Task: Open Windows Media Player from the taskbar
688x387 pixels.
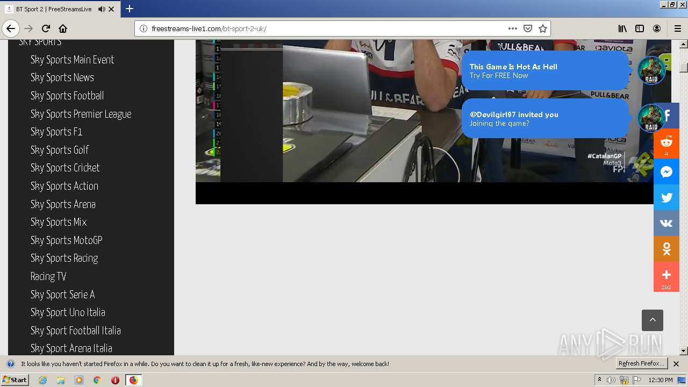Action: pyautogui.click(x=79, y=380)
